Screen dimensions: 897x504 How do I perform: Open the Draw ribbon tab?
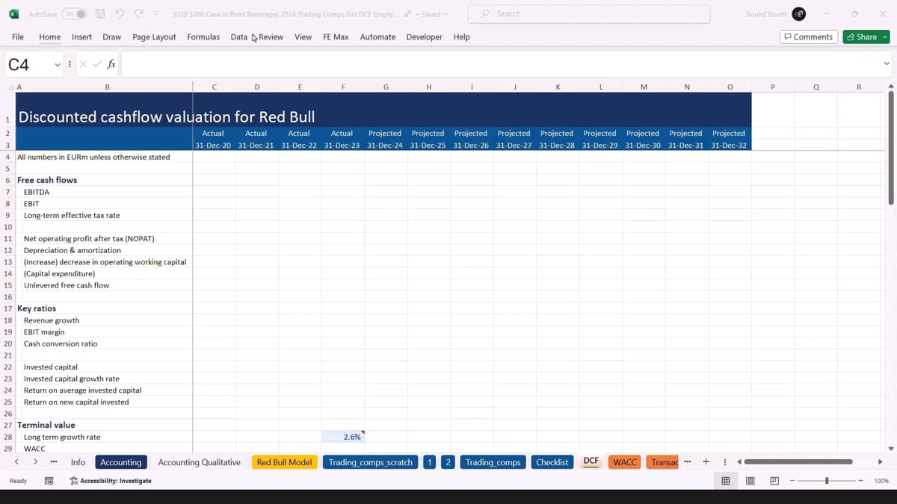click(x=112, y=37)
